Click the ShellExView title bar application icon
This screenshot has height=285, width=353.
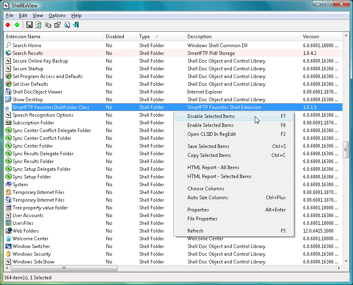[6, 6]
